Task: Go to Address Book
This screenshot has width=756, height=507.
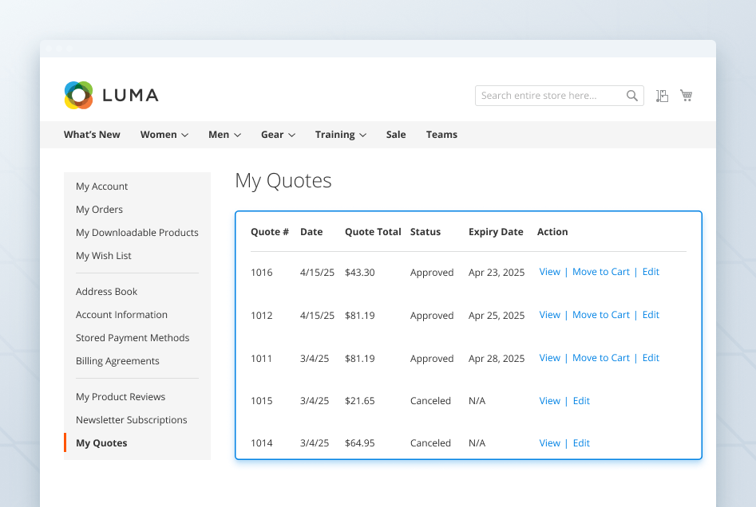Action: (106, 291)
